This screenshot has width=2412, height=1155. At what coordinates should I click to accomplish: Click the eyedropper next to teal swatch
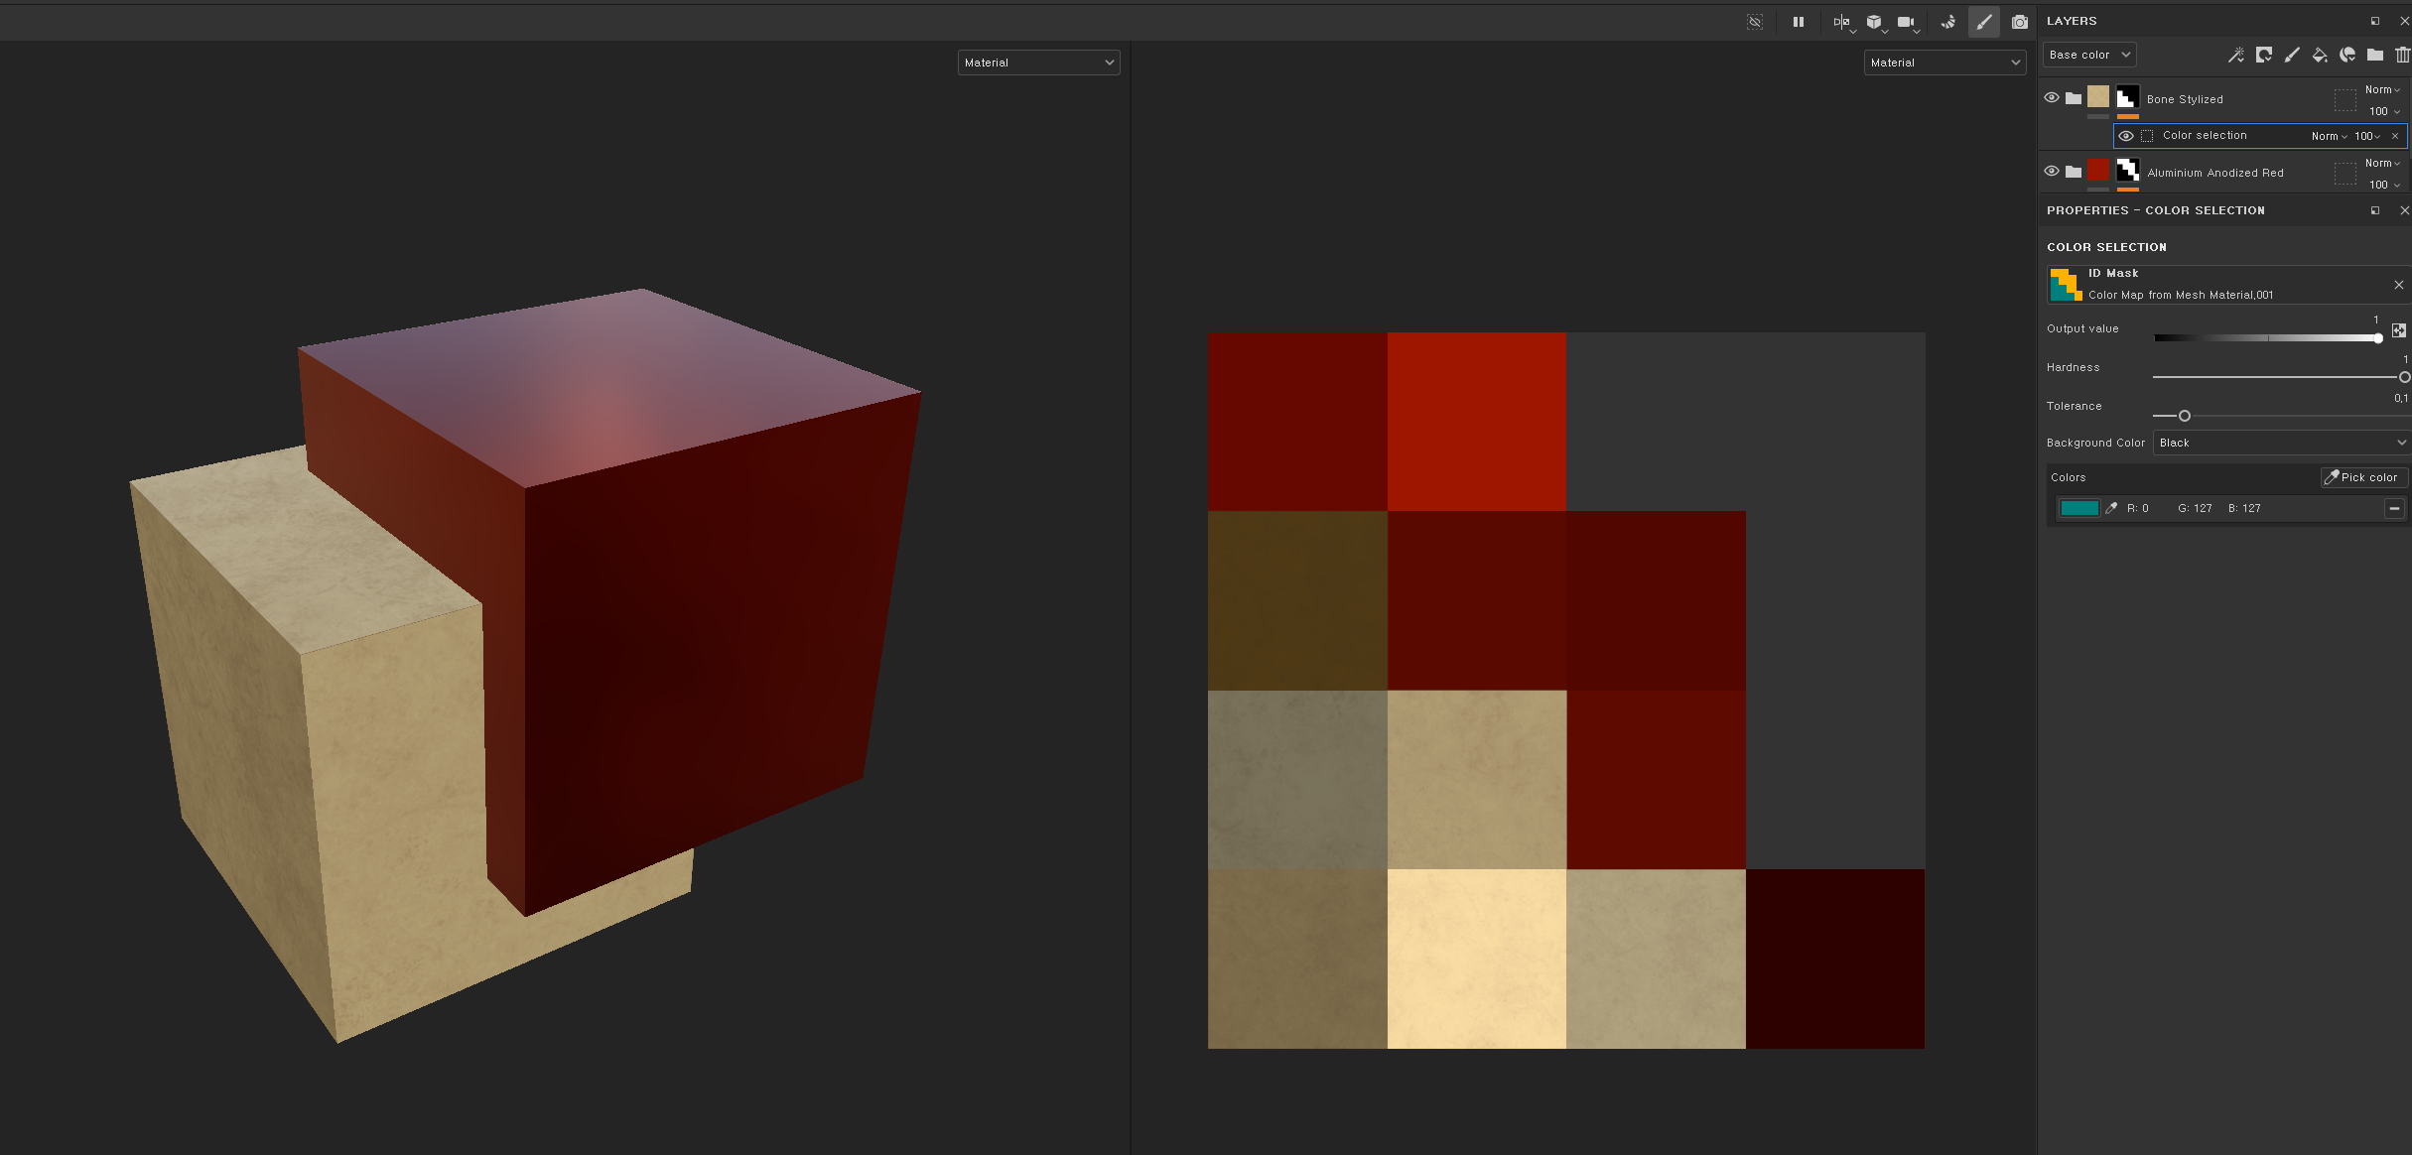pos(2111,508)
